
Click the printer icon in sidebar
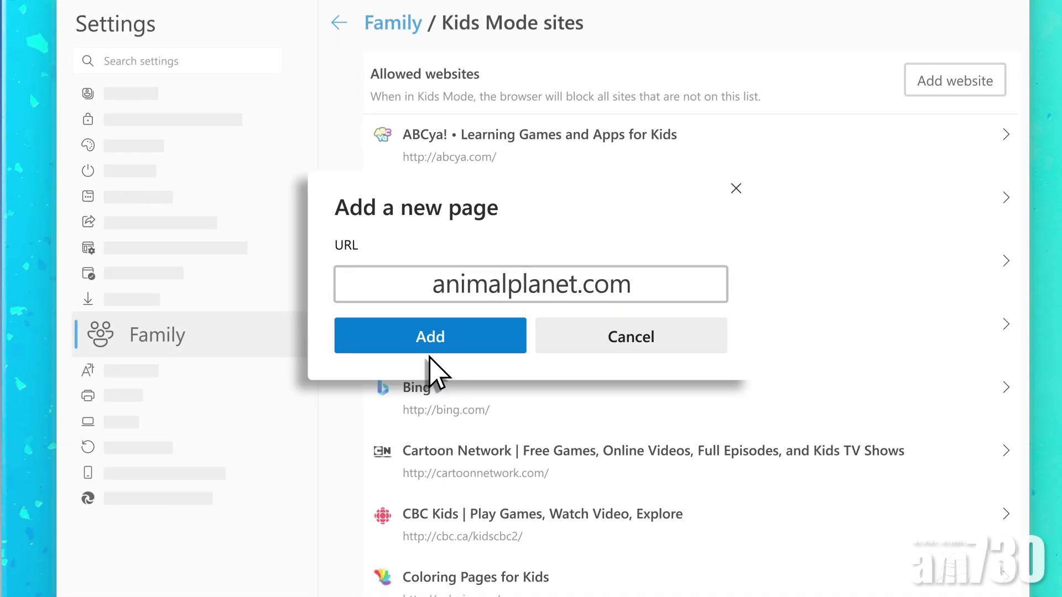coord(88,396)
